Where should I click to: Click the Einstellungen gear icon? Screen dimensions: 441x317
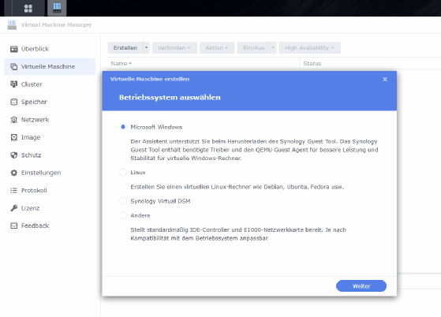tap(13, 173)
